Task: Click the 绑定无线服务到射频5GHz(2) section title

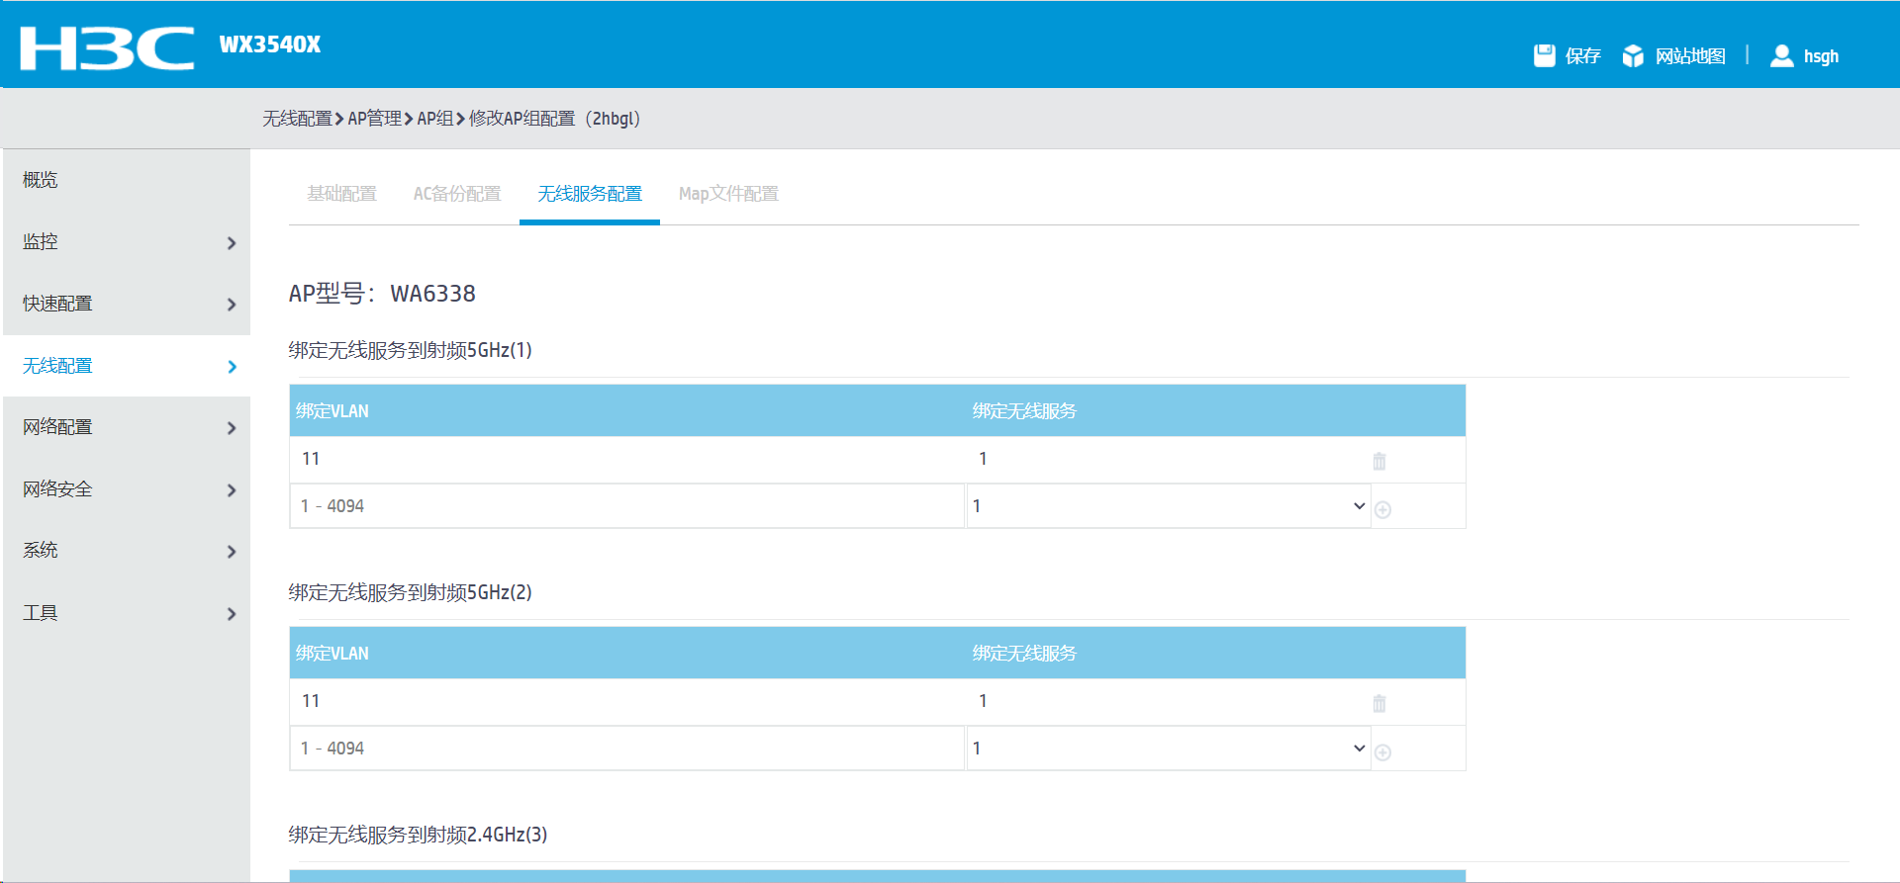Action: point(411,592)
